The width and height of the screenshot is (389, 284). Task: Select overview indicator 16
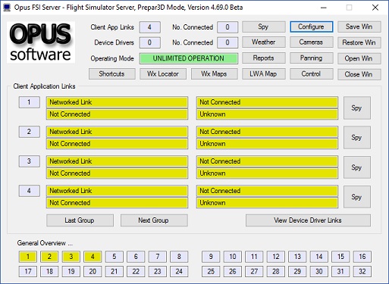(362, 257)
